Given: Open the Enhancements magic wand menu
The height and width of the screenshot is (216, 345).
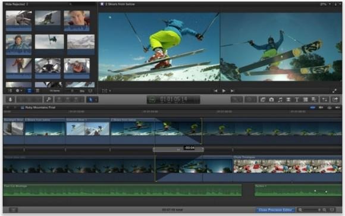Looking at the screenshot, I should point(237,100).
